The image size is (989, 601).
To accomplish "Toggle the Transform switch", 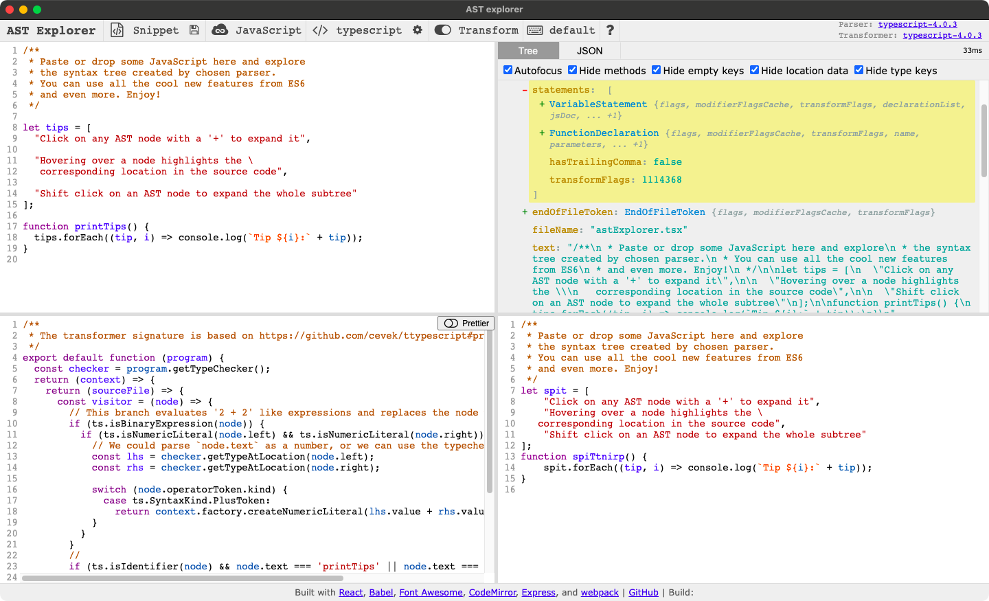I will [443, 30].
